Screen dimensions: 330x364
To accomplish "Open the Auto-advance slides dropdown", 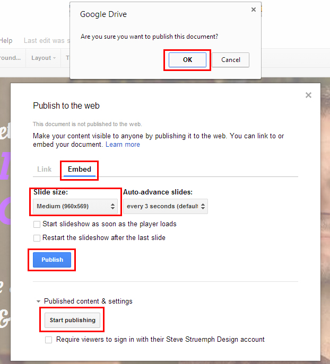I will [166, 206].
